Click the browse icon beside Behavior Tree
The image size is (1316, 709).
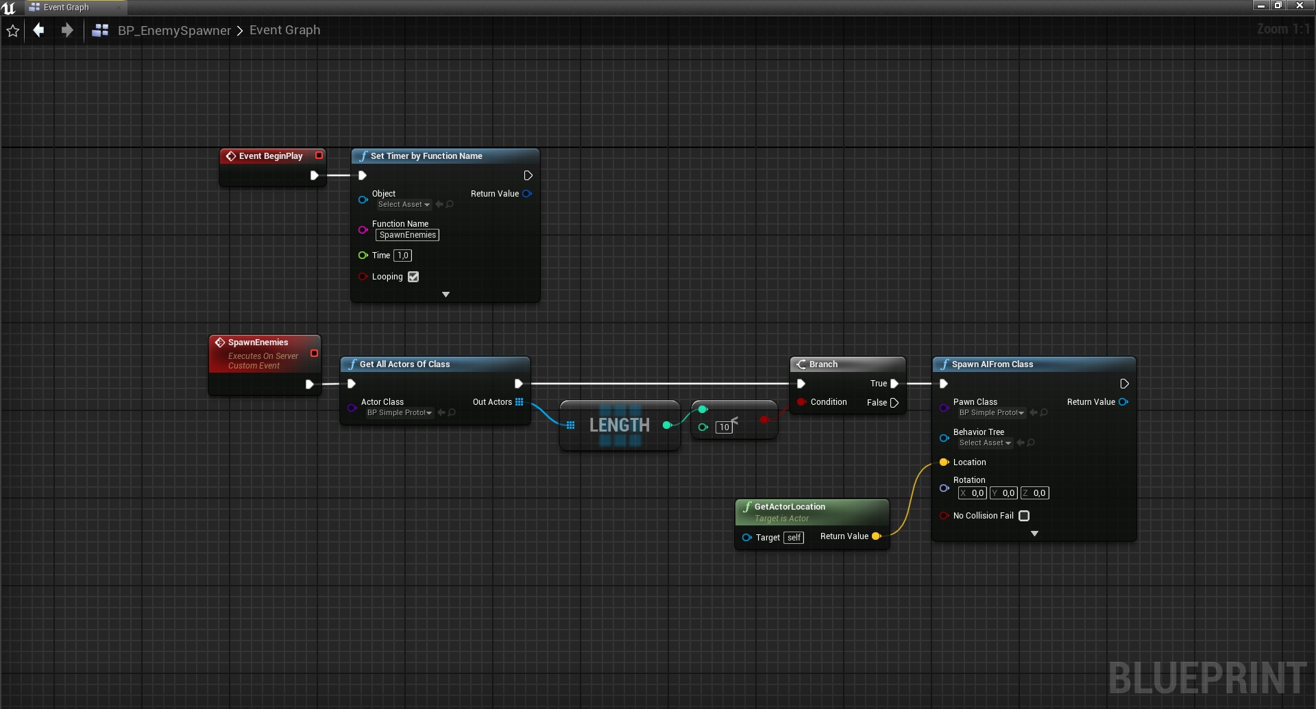(x=1032, y=443)
